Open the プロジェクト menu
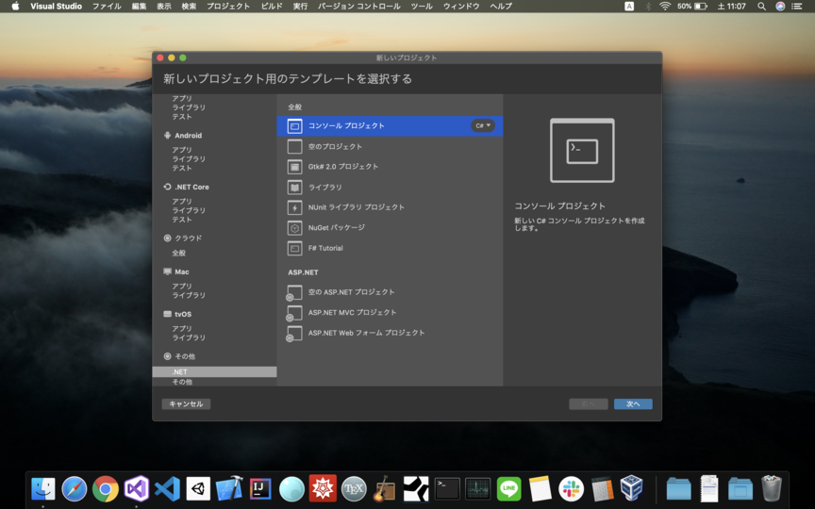Image resolution: width=815 pixels, height=509 pixels. point(228,7)
